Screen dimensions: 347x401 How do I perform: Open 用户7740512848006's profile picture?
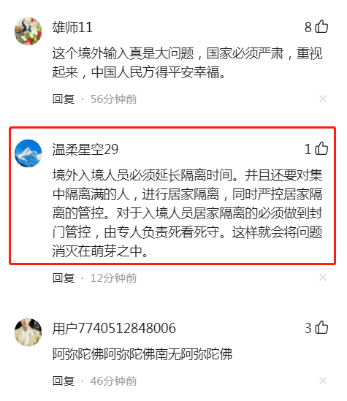tap(28, 332)
